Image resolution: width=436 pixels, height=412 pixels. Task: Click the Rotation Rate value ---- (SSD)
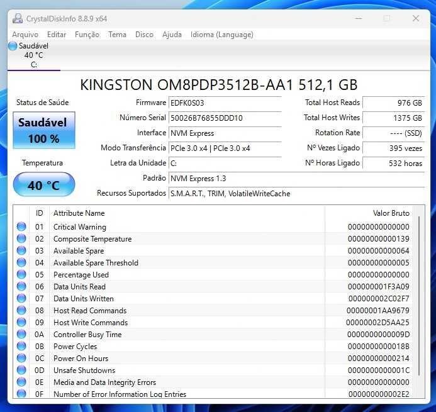[394, 133]
